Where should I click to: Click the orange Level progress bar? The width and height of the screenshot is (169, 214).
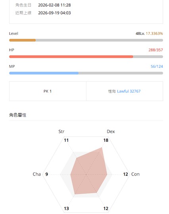86,40
